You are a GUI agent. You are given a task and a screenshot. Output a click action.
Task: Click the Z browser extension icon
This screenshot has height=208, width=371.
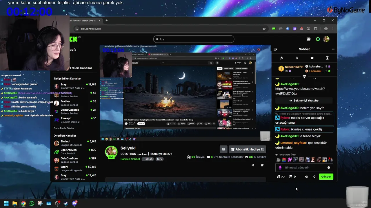coord(309,29)
